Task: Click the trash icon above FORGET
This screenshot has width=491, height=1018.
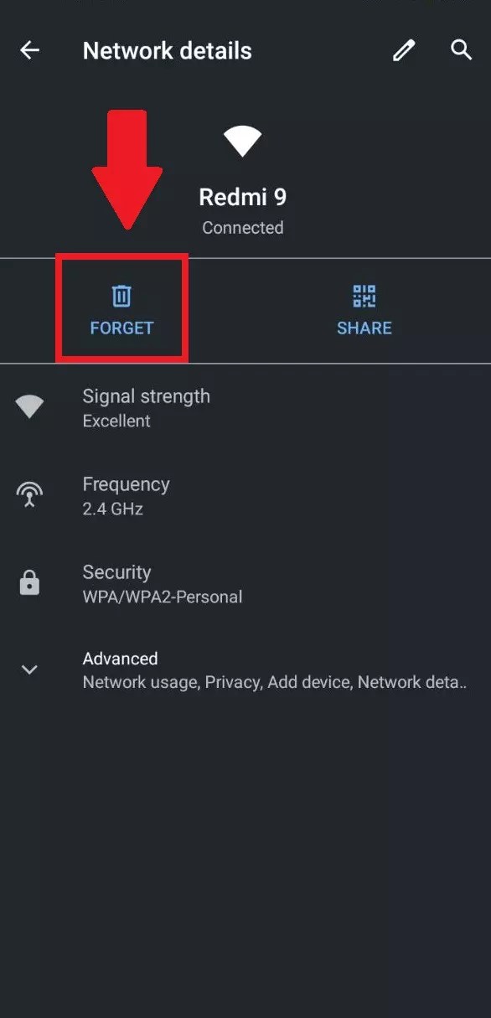Action: 121,296
